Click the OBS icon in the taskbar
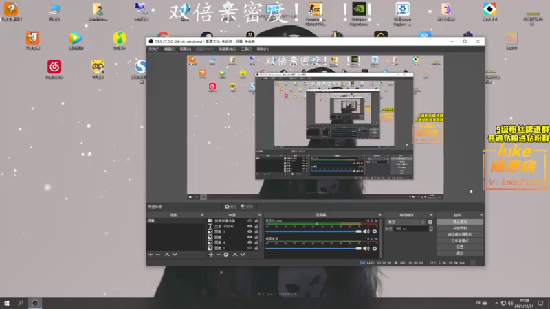The image size is (550, 309). (x=35, y=303)
